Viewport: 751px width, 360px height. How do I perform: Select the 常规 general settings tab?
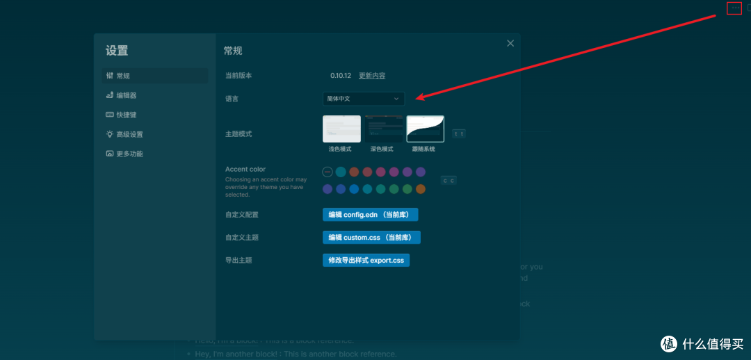pyautogui.click(x=154, y=76)
